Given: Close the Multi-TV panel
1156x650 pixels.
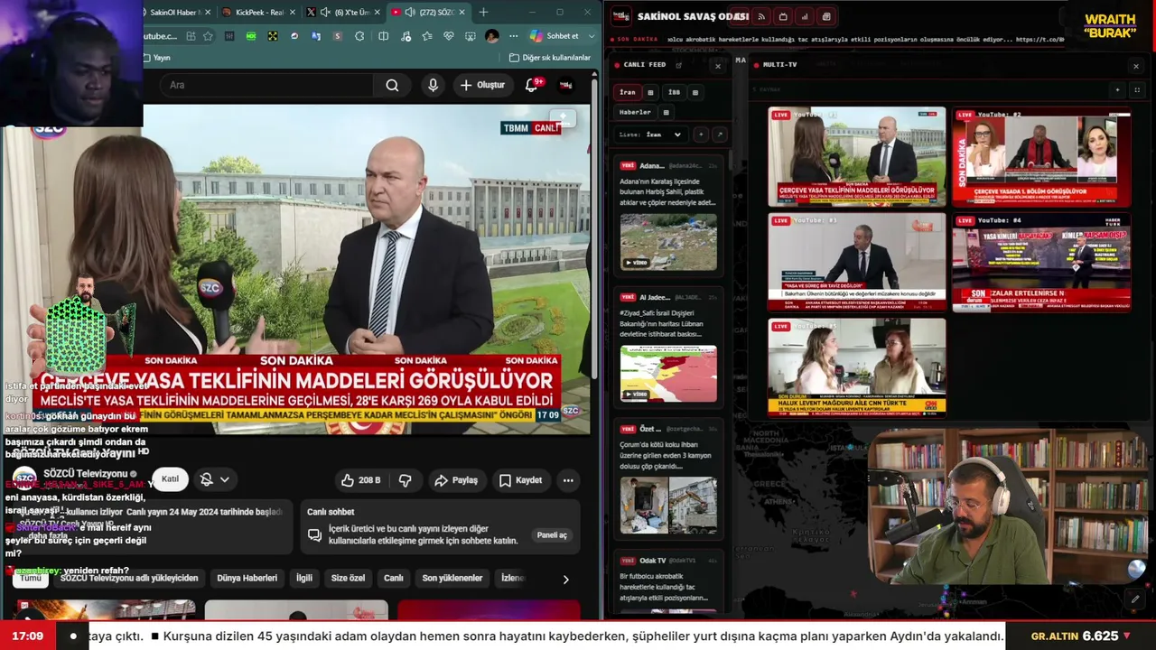Looking at the screenshot, I should point(1136,66).
